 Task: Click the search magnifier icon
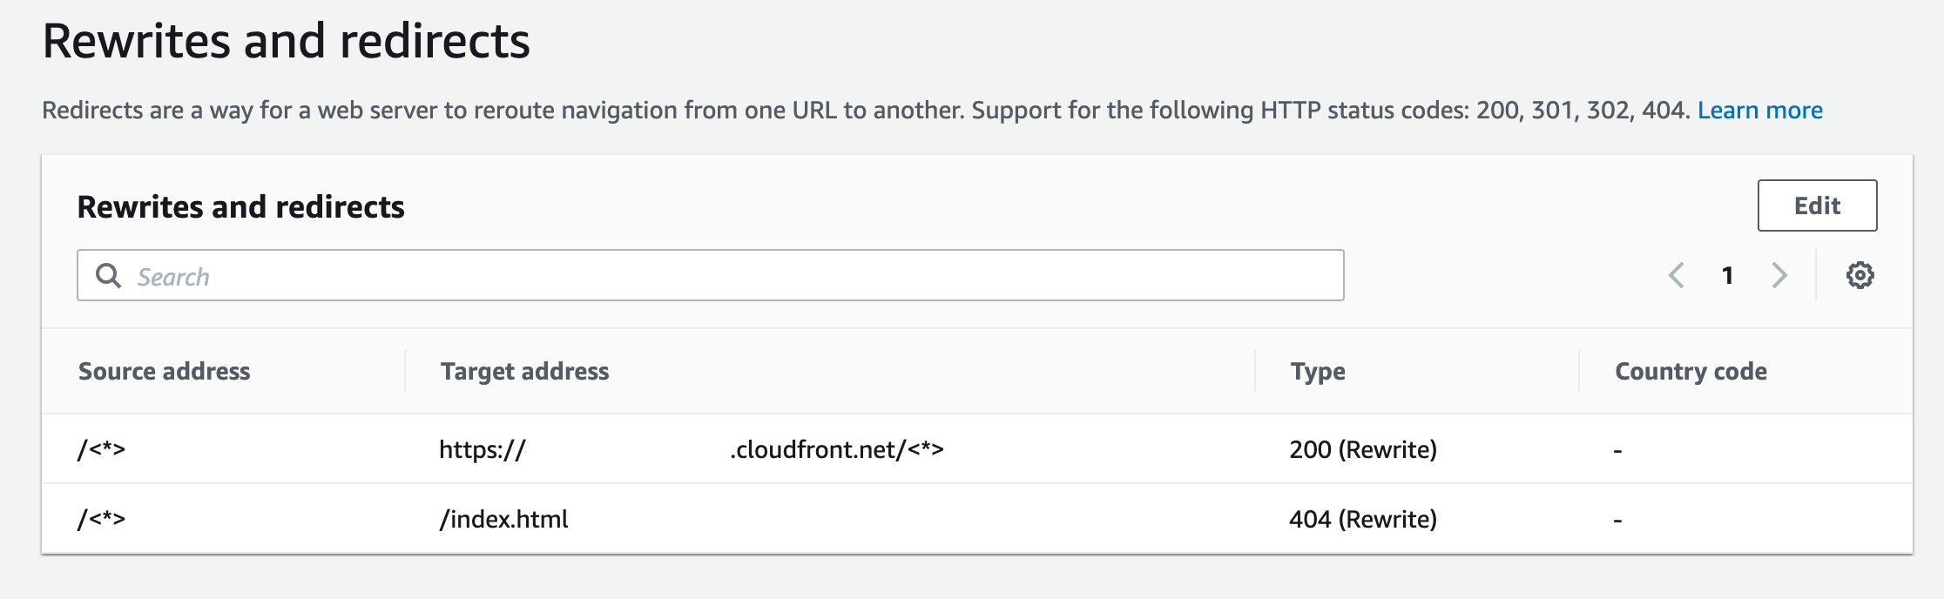pyautogui.click(x=111, y=274)
